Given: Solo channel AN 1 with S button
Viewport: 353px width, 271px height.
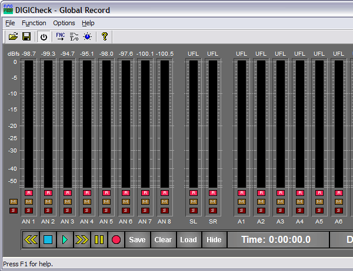Looking at the screenshot, I should tap(29, 211).
